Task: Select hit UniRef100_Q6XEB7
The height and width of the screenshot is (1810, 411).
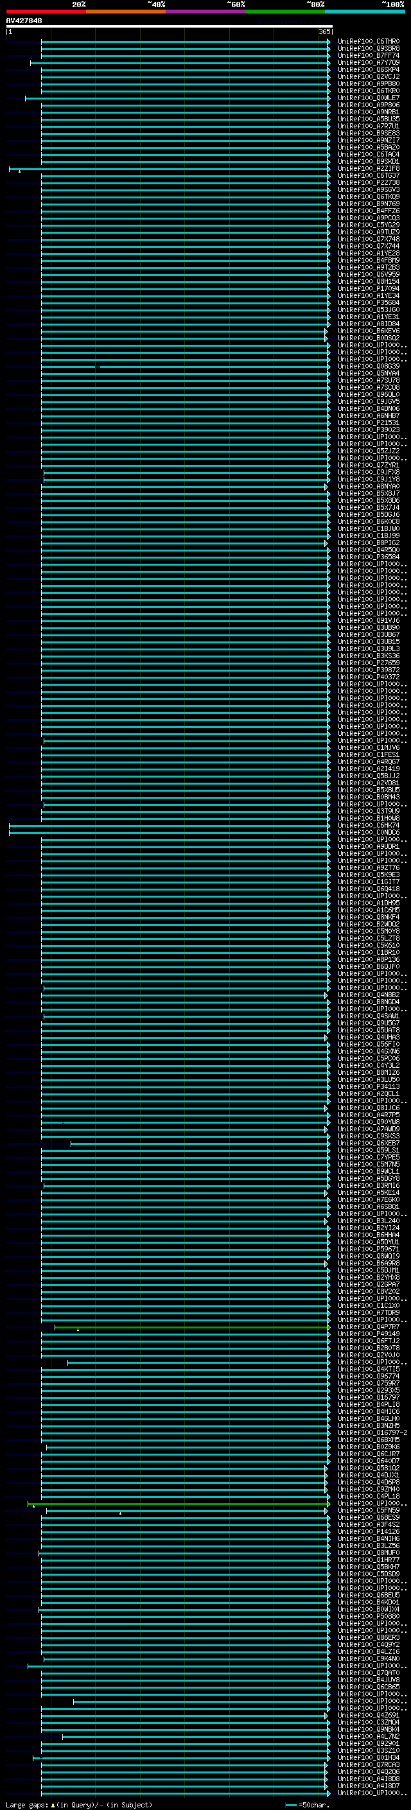Action: pos(369,1143)
